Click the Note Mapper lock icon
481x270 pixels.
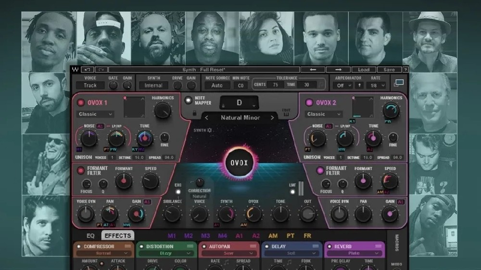click(194, 113)
